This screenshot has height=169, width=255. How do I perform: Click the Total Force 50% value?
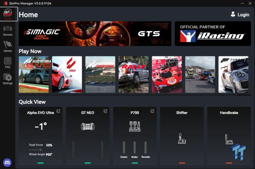pos(49,145)
